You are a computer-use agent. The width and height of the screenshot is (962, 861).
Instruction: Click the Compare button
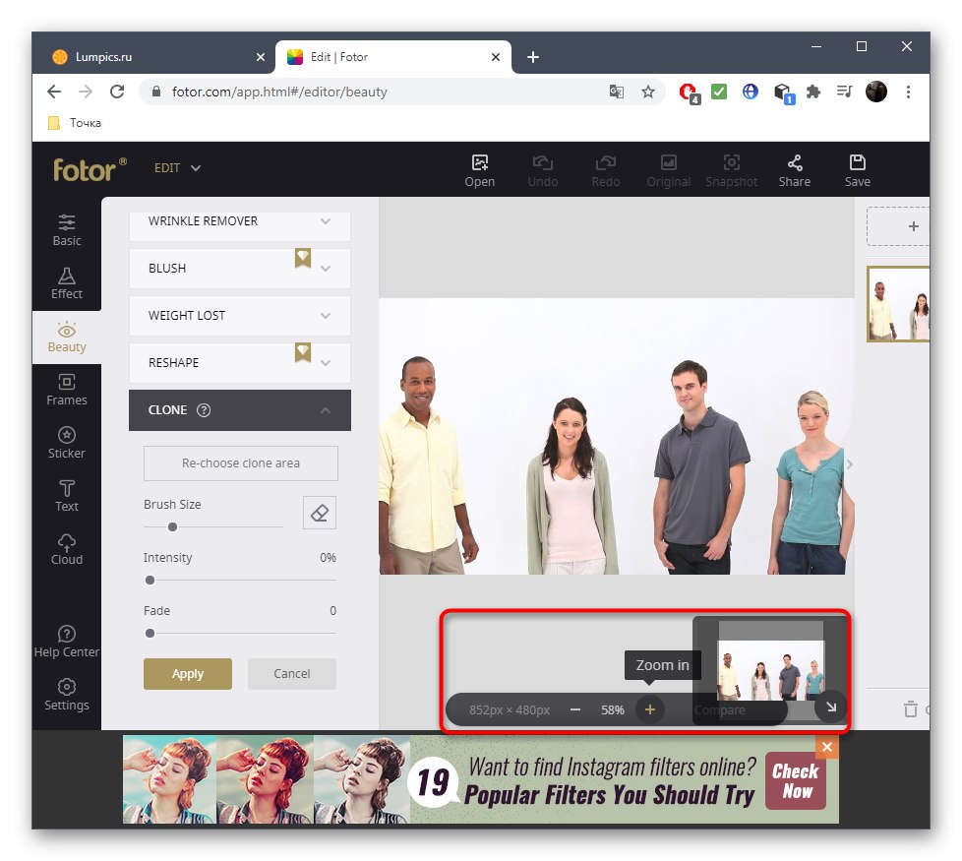click(x=720, y=710)
